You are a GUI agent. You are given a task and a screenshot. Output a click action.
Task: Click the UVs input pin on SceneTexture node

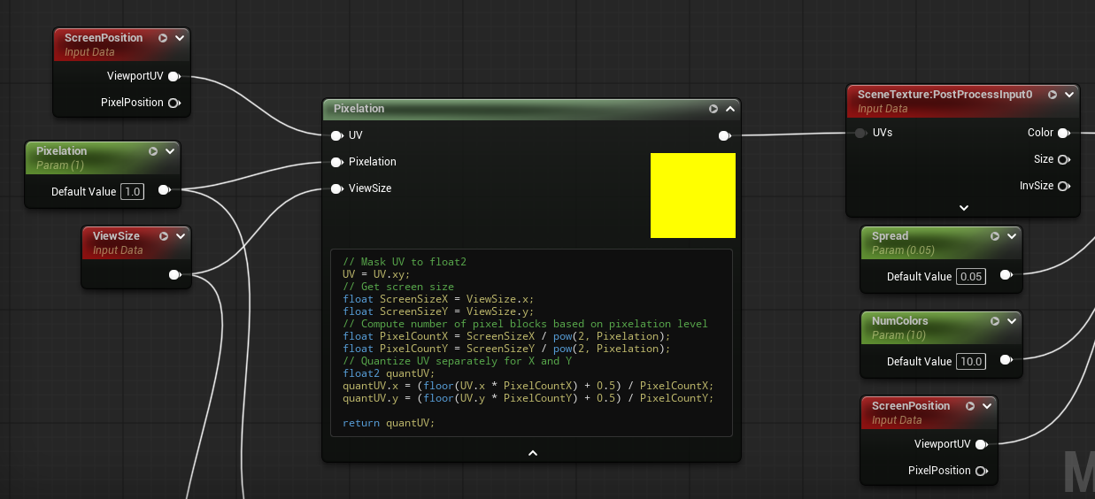[x=860, y=133]
